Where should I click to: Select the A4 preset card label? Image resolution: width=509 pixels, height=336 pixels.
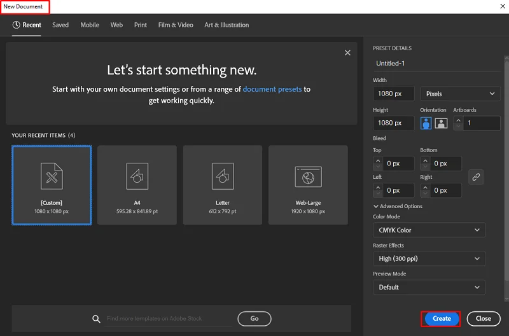137,203
